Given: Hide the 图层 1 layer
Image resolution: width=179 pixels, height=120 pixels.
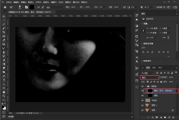Looking at the screenshot, I should (142, 105).
